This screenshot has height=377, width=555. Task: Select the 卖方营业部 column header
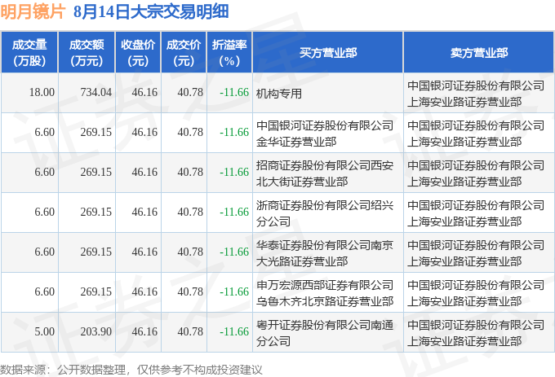(x=479, y=53)
